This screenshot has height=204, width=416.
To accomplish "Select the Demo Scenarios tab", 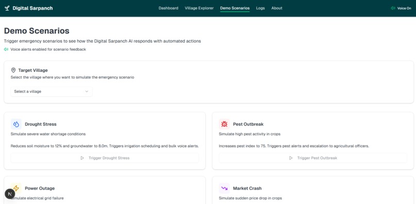I will point(235,8).
